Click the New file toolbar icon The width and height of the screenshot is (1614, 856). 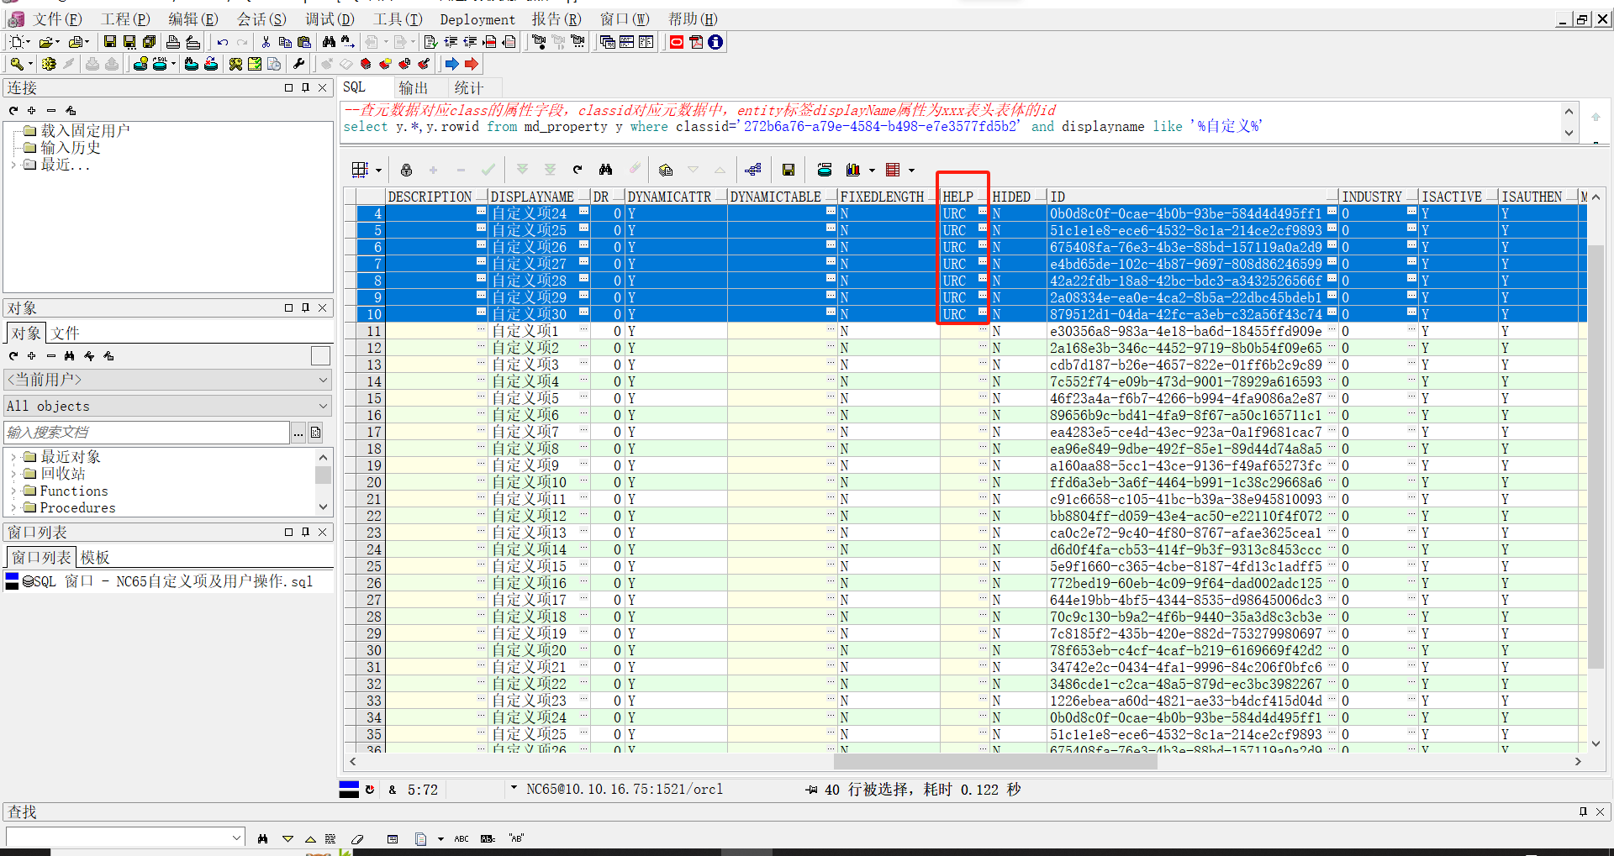16,42
